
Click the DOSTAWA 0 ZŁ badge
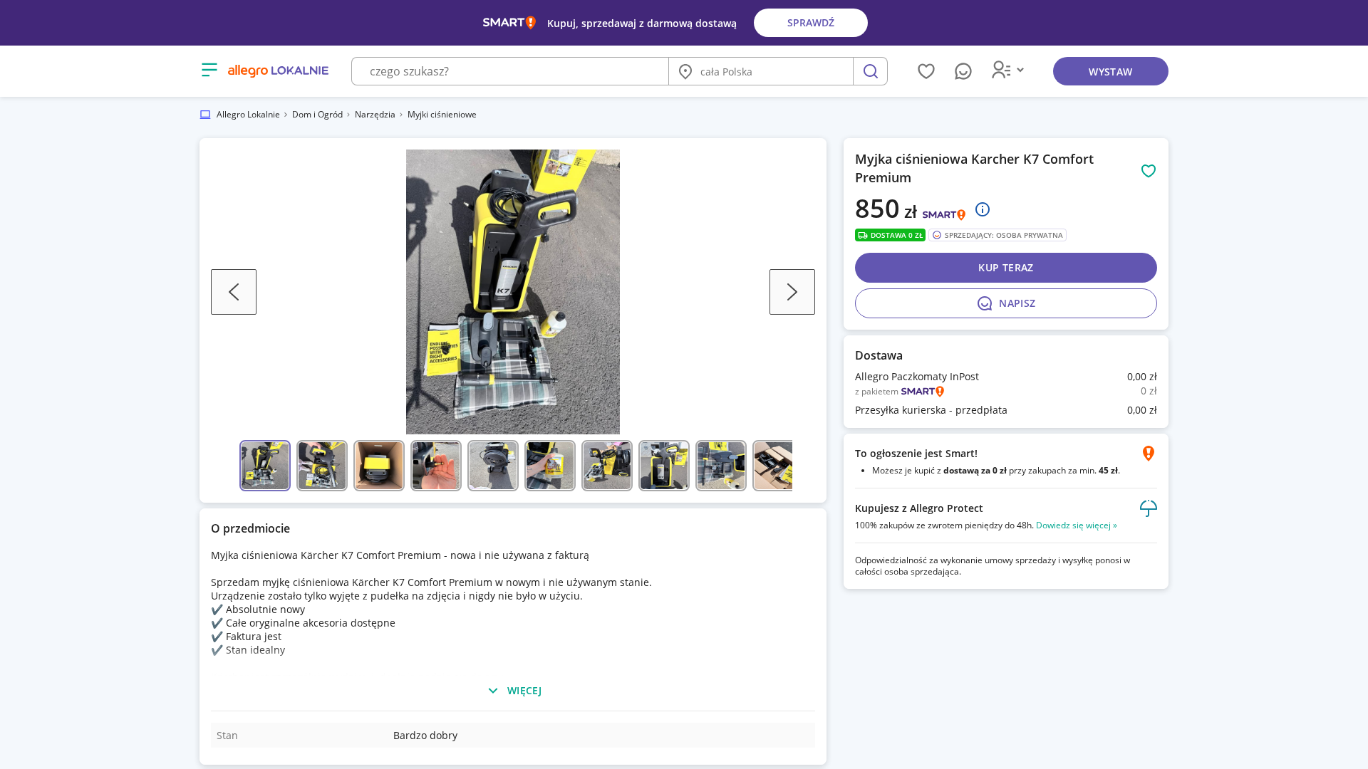click(x=890, y=235)
